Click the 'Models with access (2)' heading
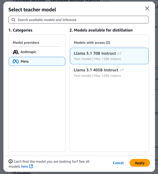Image resolution: width=158 pixels, height=174 pixels. click(x=92, y=43)
